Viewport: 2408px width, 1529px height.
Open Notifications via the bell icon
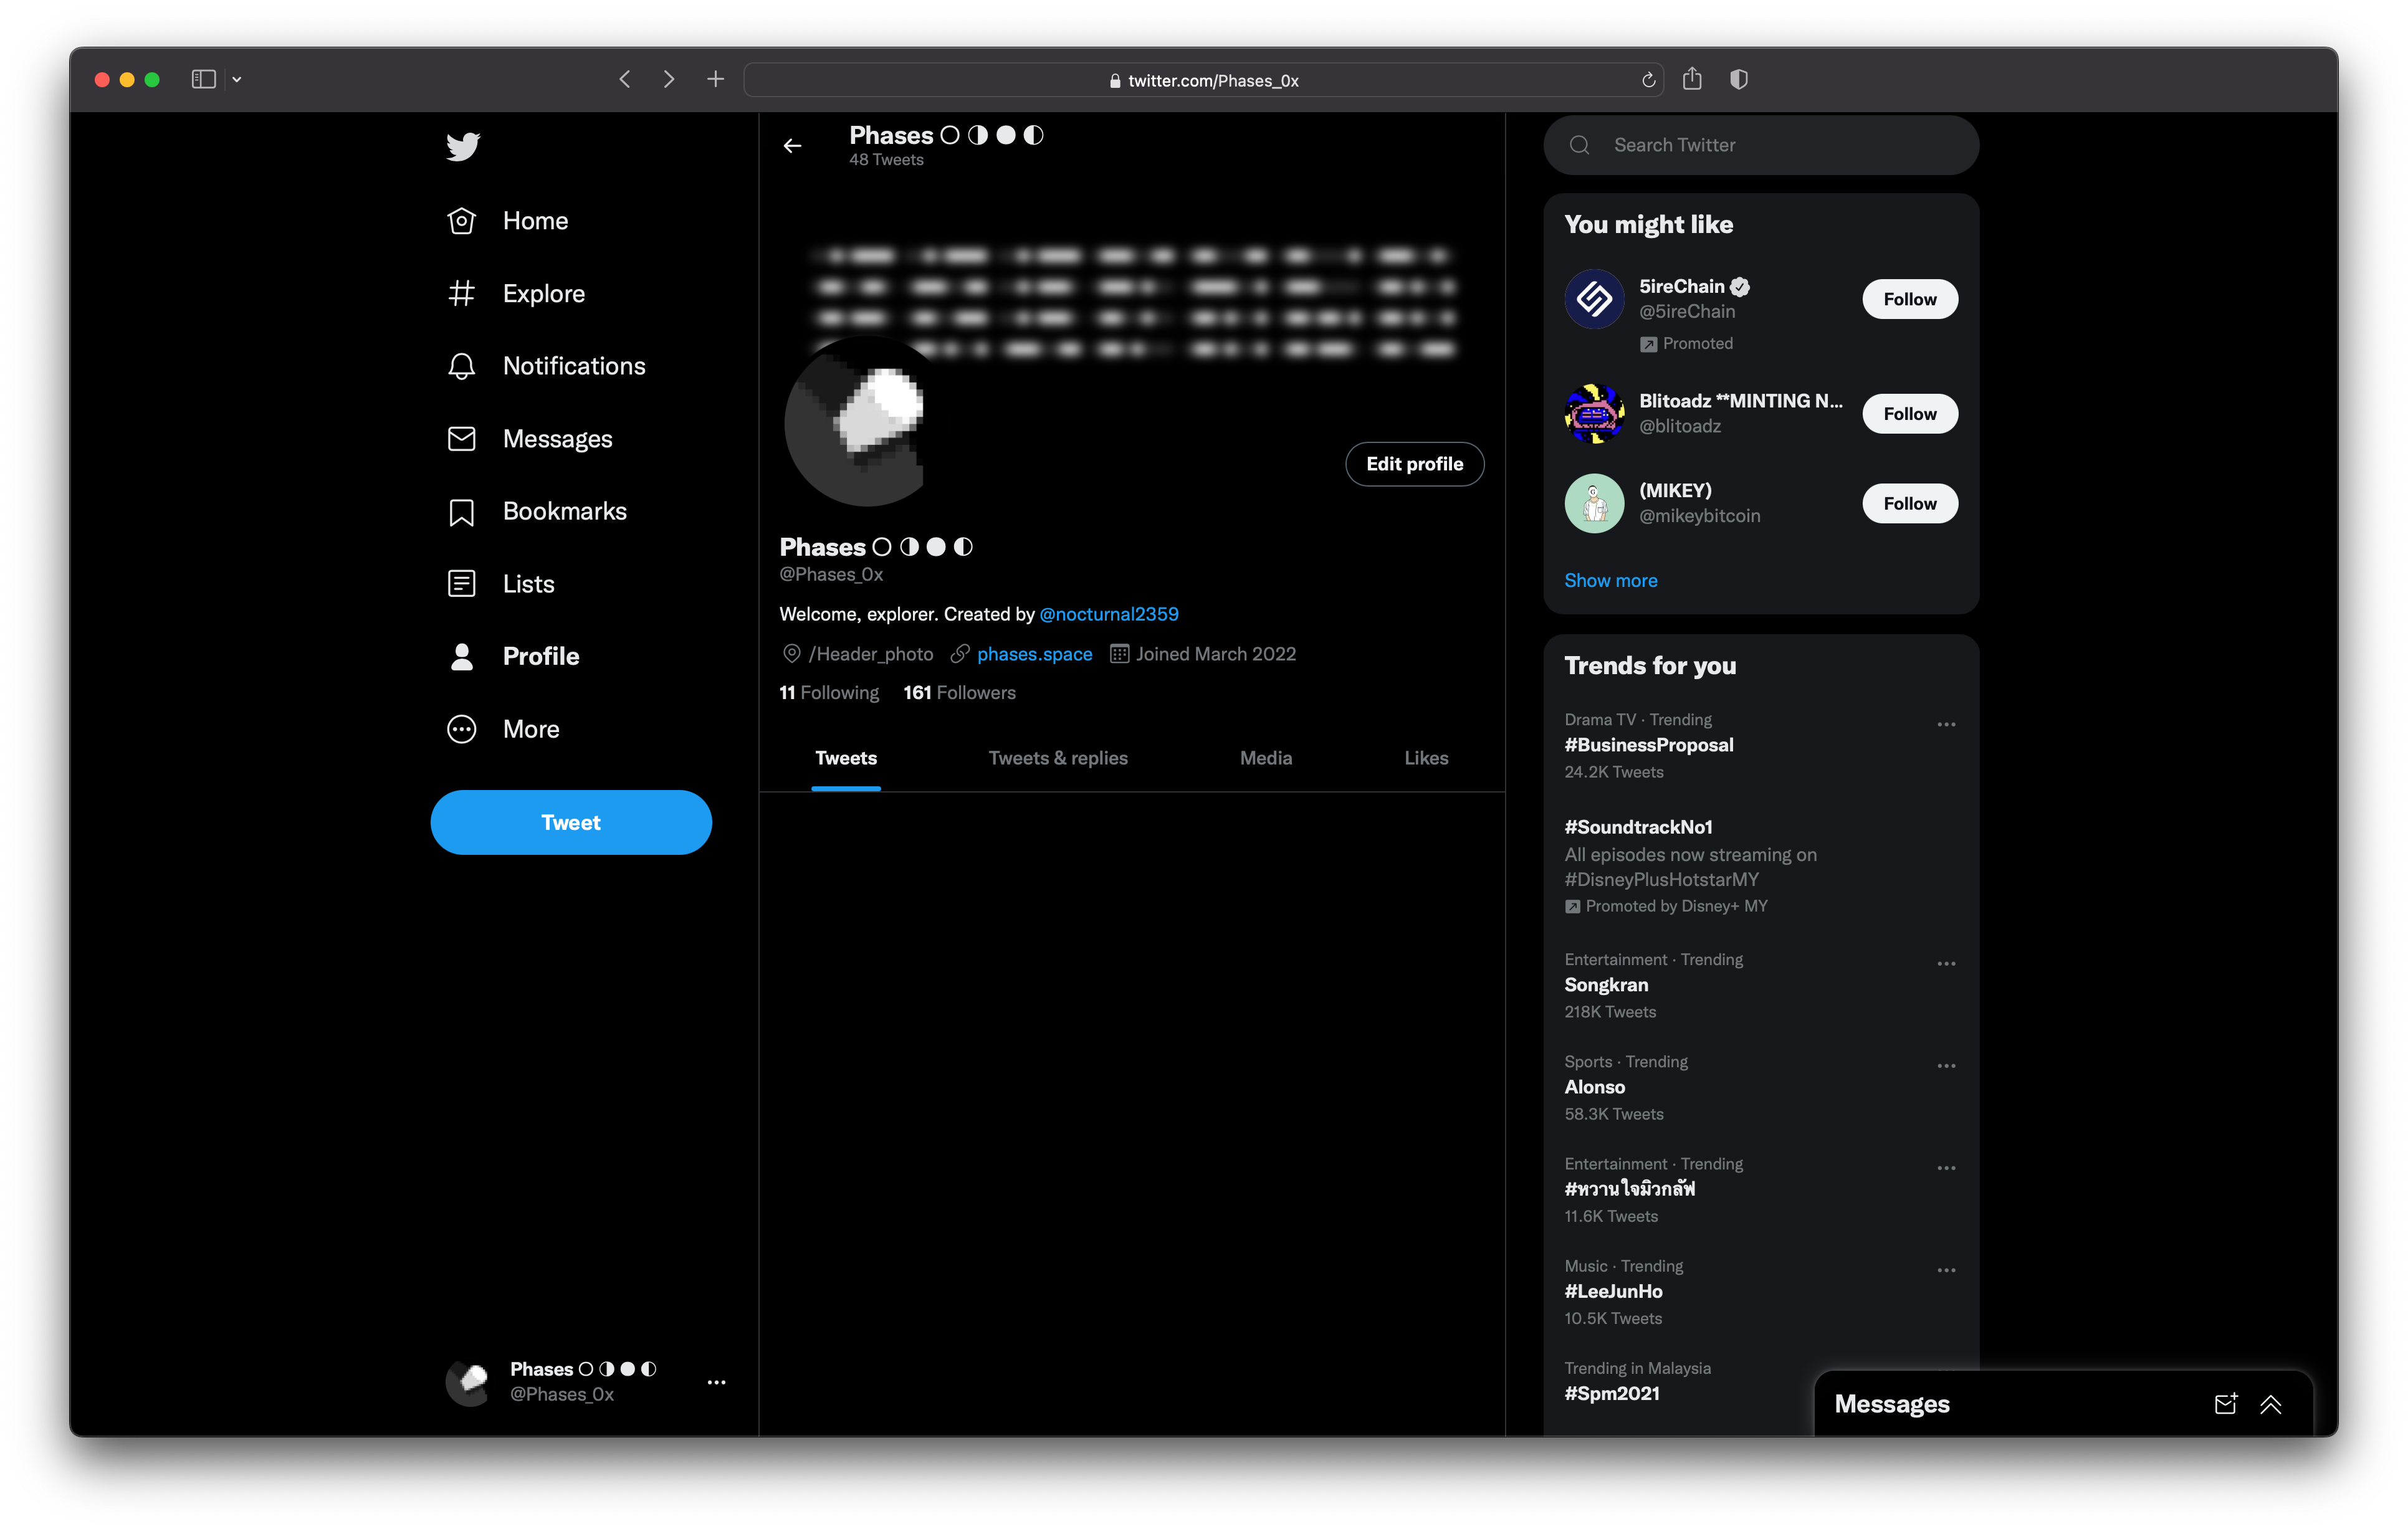tap(461, 366)
